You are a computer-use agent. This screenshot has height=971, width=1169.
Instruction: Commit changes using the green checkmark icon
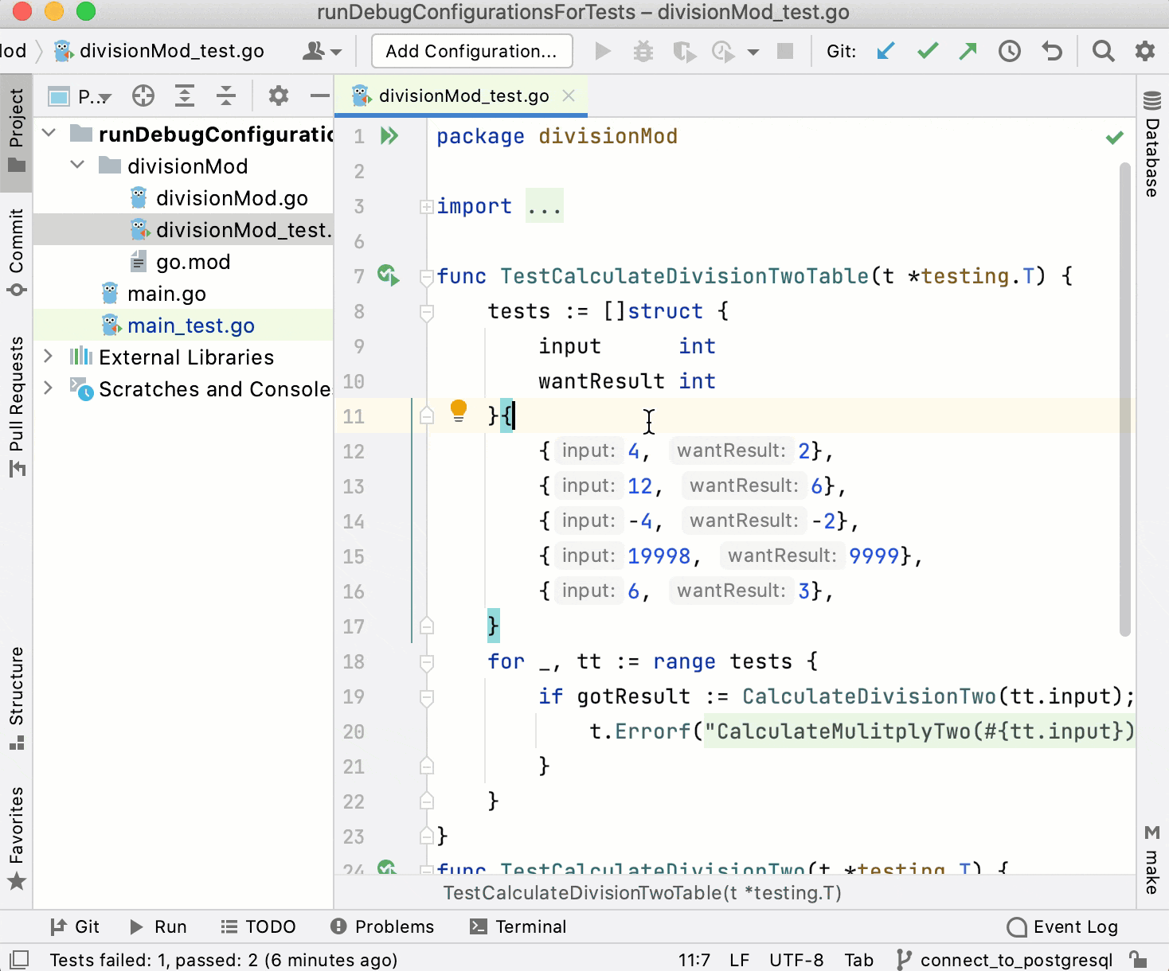coord(927,50)
